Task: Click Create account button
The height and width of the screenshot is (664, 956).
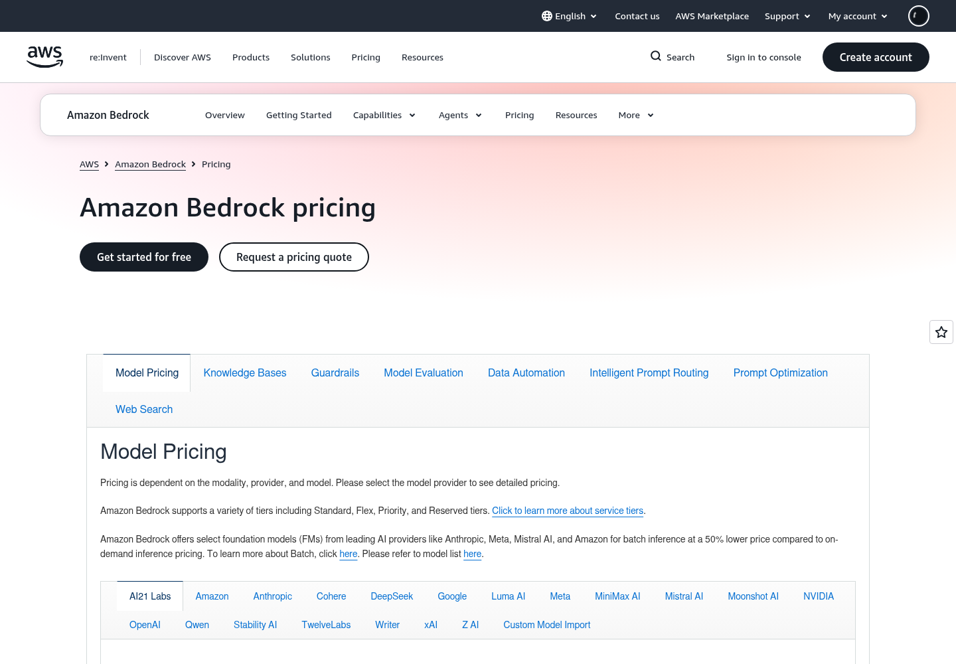Action: tap(876, 57)
